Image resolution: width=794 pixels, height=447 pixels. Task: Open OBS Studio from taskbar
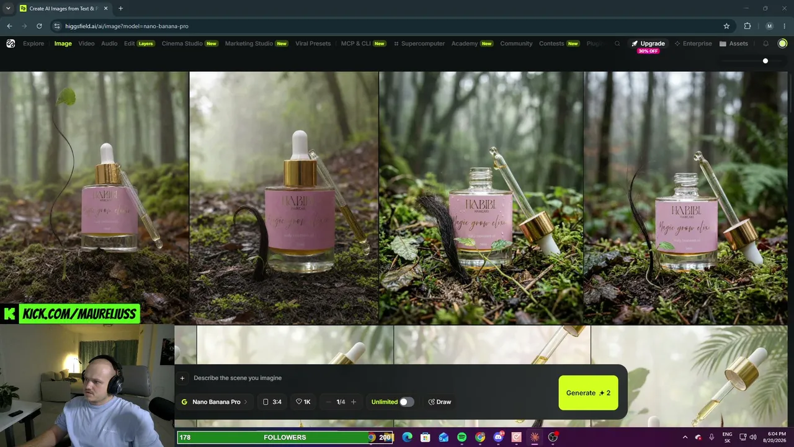[x=553, y=437]
